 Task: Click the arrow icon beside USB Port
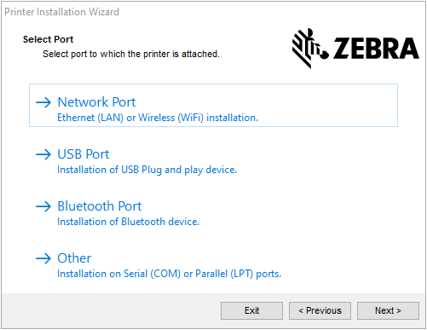click(43, 154)
